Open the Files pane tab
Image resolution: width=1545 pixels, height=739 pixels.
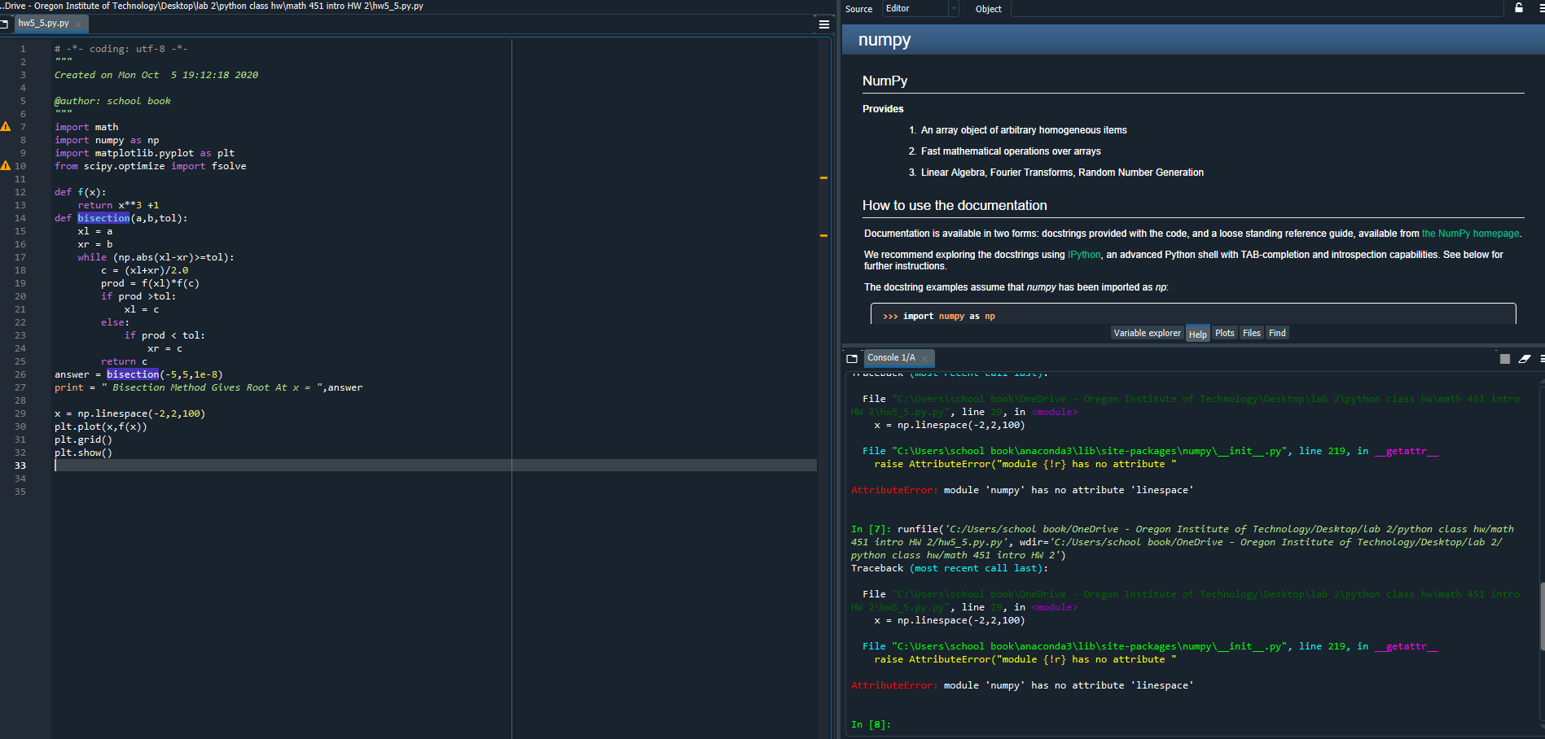(x=1251, y=333)
